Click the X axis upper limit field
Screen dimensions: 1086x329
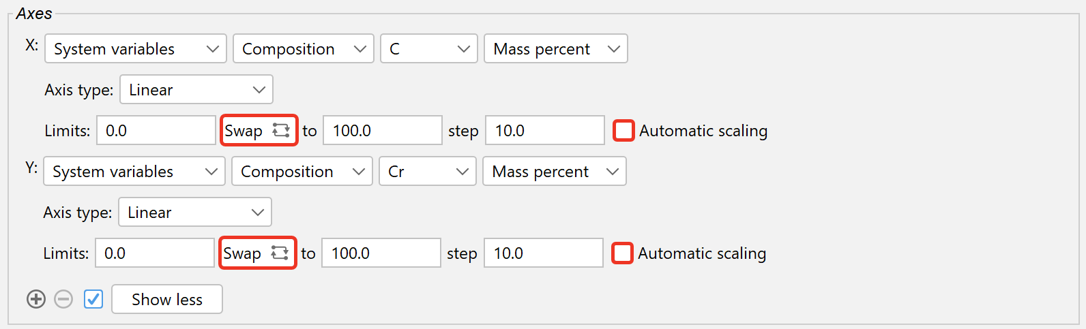coord(382,131)
